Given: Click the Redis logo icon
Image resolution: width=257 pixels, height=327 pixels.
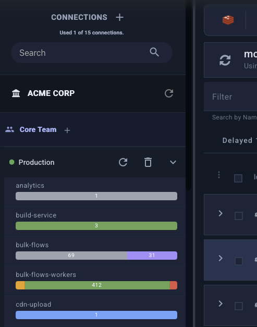Looking at the screenshot, I should 228,20.
